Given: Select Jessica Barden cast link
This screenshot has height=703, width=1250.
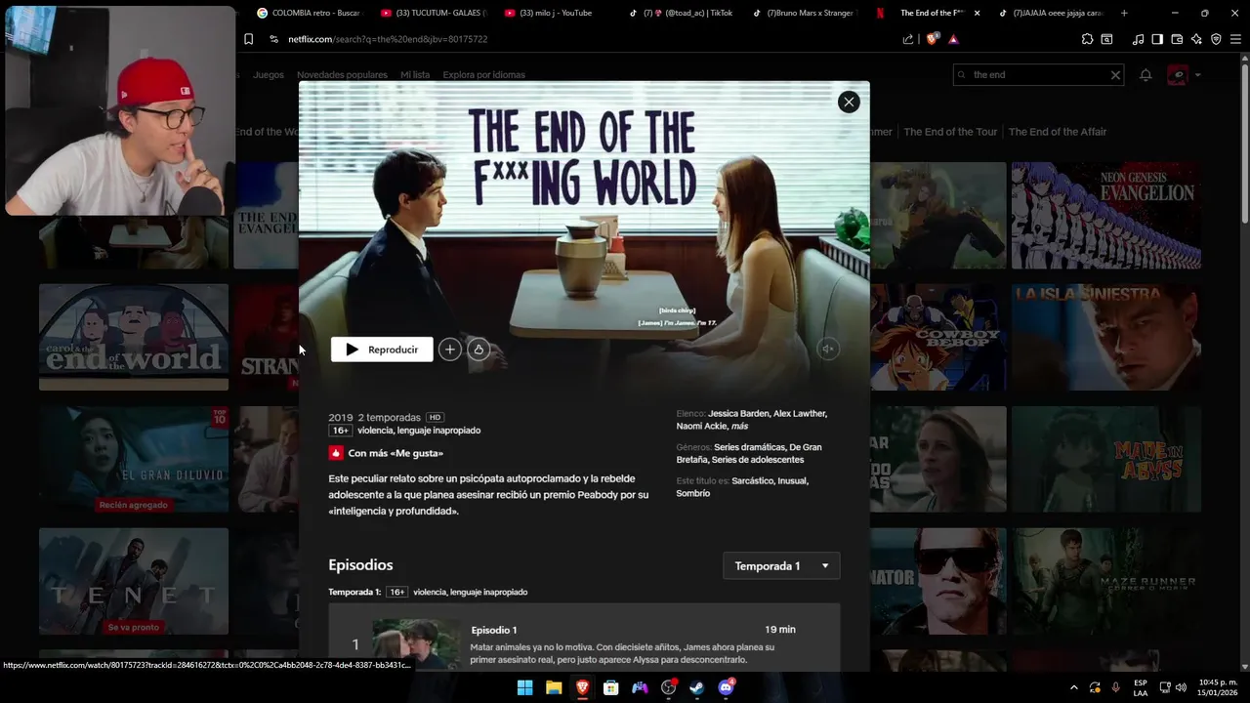Looking at the screenshot, I should click(x=738, y=413).
